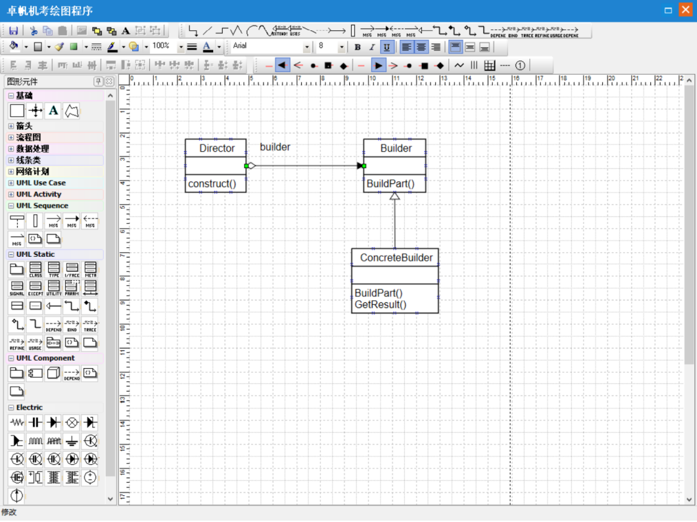This screenshot has height=522, width=697.
Task: Click the builder label on the canvas
Action: point(275,147)
